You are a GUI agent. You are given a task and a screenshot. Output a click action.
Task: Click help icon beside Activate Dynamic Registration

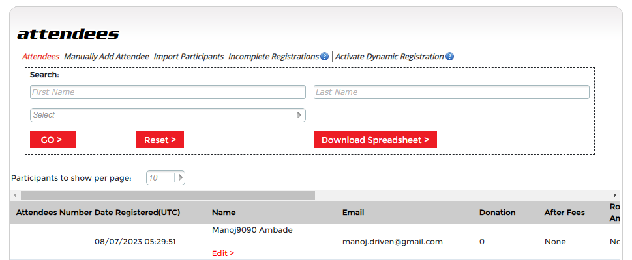pyautogui.click(x=449, y=57)
